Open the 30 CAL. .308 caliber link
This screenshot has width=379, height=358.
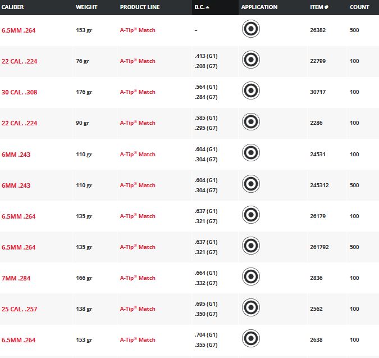pyautogui.click(x=19, y=92)
